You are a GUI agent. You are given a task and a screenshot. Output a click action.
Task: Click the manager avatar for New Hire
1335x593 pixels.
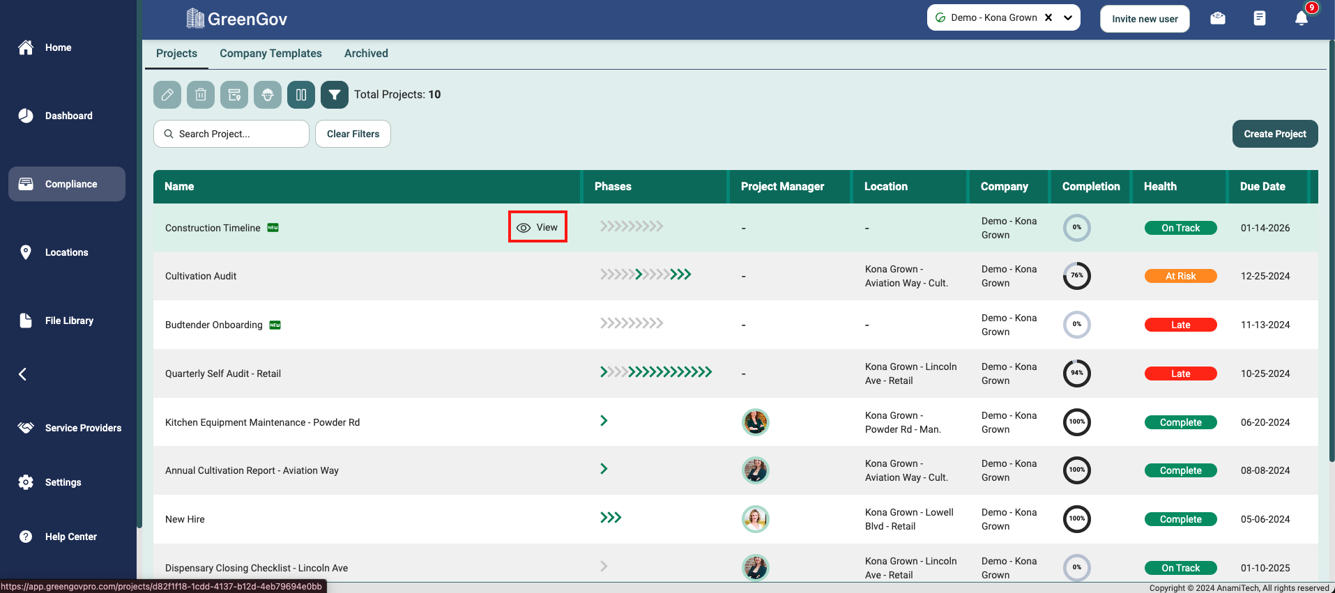756,519
